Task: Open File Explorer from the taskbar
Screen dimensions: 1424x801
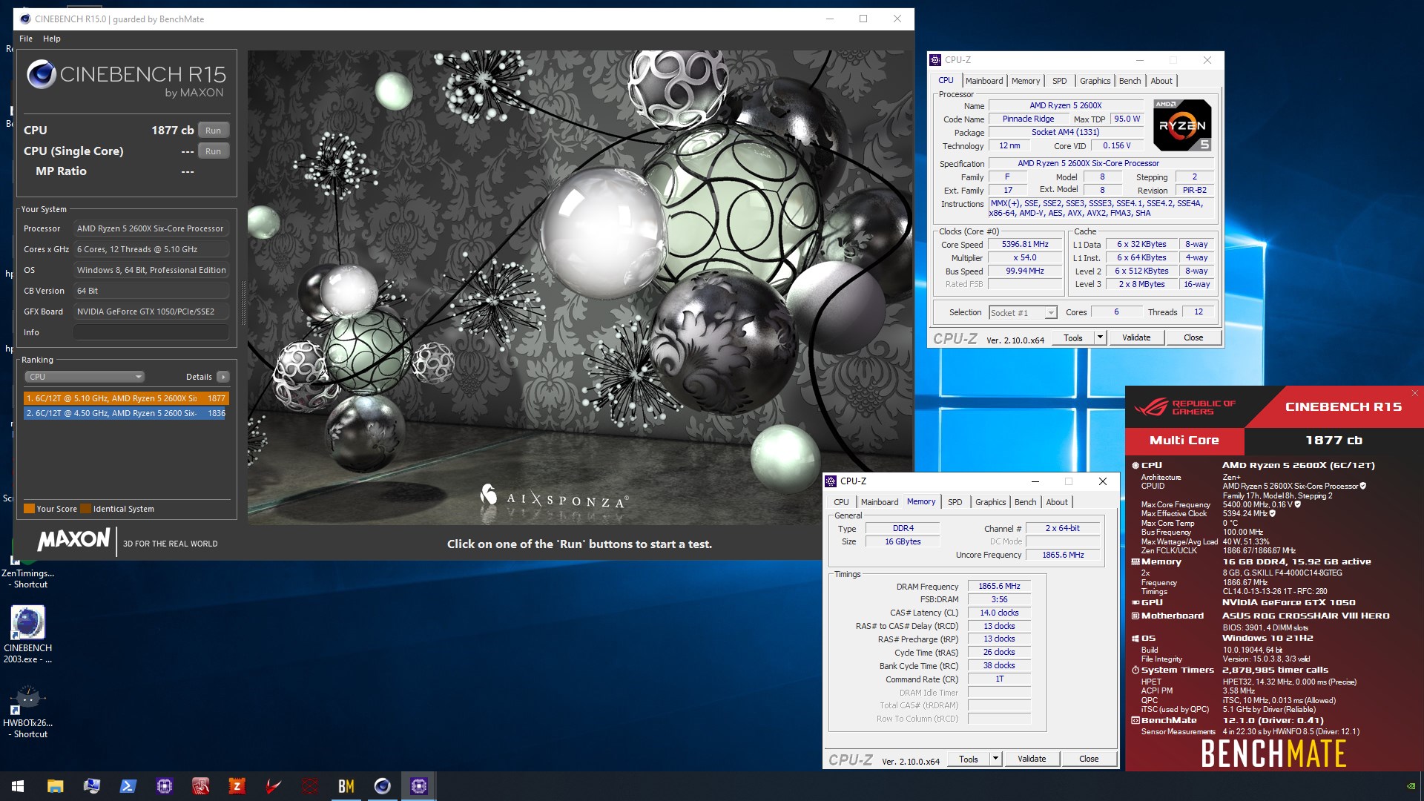Action: tap(55, 786)
